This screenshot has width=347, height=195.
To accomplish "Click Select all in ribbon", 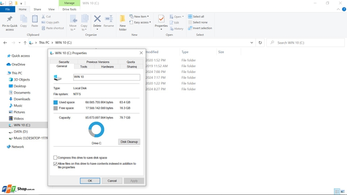I will pos(196,16).
